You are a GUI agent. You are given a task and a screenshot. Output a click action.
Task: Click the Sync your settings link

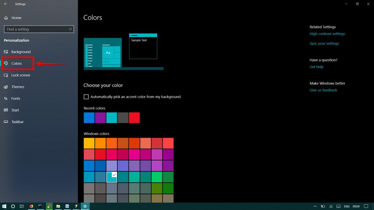(324, 44)
